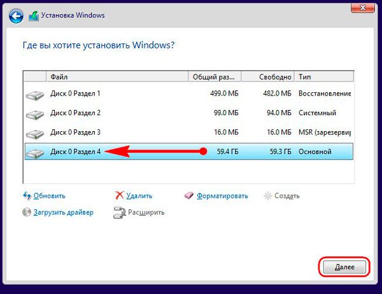Click the 94.0 МБ free space cell

pyautogui.click(x=279, y=113)
